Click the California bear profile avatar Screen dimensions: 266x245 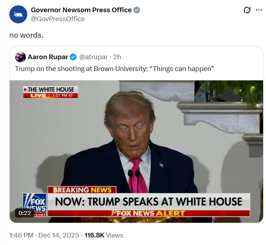coord(18,14)
